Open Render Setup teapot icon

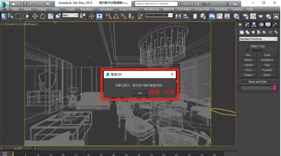pyautogui.click(x=245, y=16)
